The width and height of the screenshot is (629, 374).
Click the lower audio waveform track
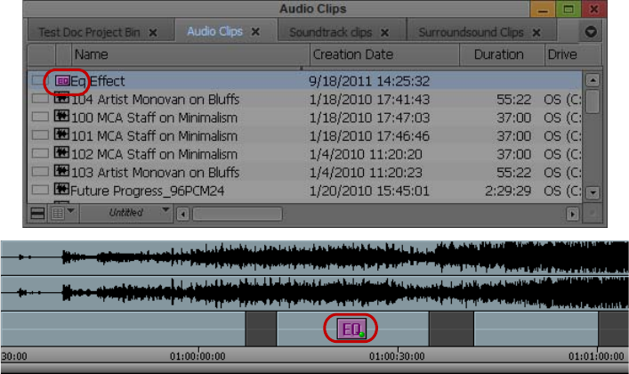tap(315, 293)
